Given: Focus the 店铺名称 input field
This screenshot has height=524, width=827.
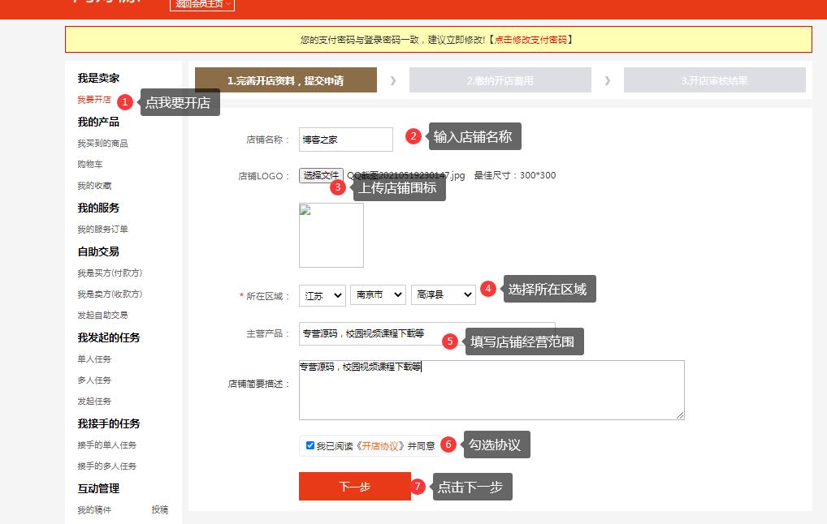Looking at the screenshot, I should tap(345, 140).
